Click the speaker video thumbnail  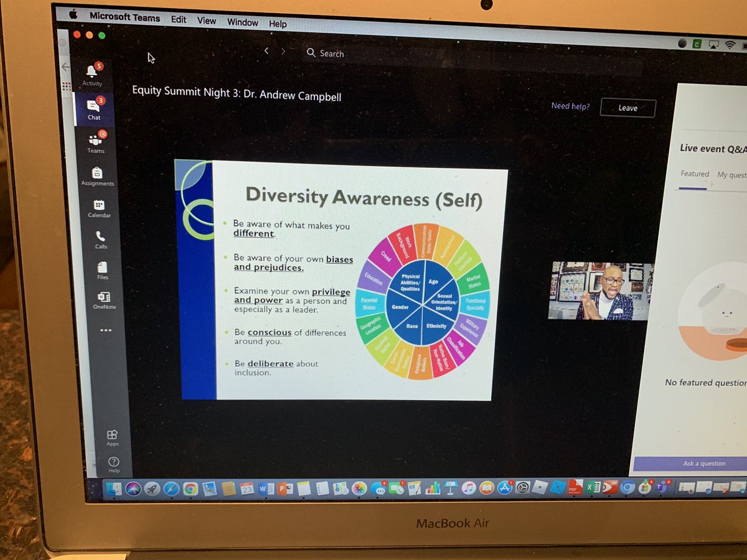(600, 291)
